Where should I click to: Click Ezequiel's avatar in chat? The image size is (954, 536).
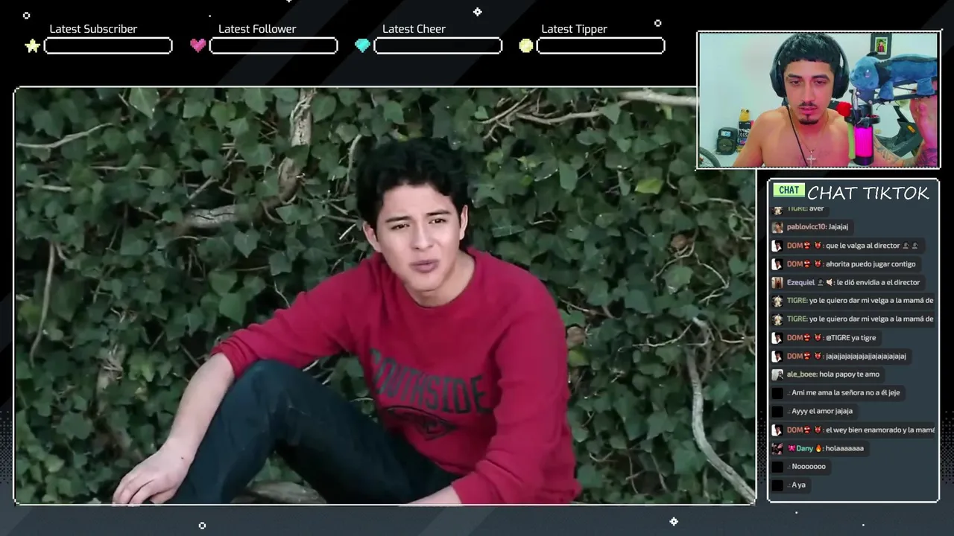[777, 282]
